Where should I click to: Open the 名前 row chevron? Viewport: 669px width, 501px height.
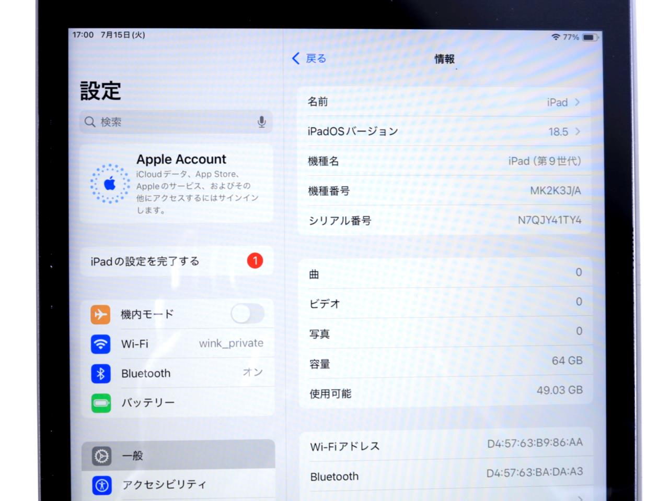pyautogui.click(x=578, y=102)
